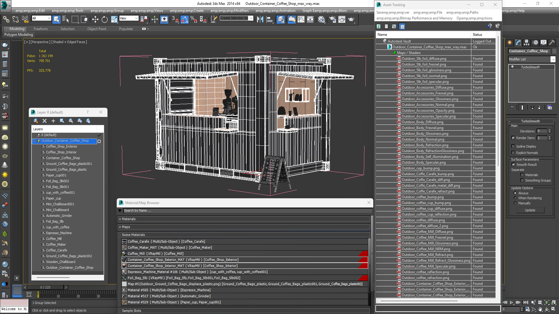
Task: Choose the Select and Uniform Scale tool
Action: coord(114,19)
